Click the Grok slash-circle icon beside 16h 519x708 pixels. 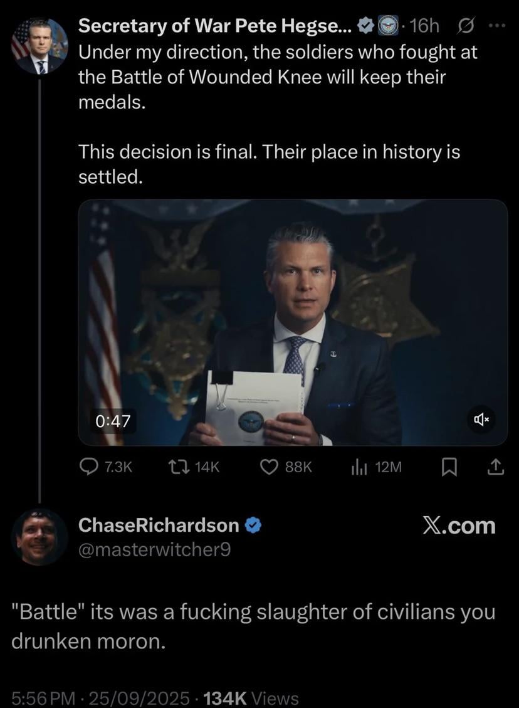pos(465,27)
